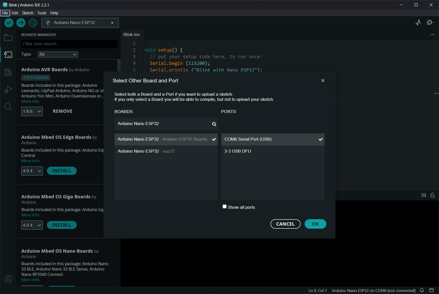The width and height of the screenshot is (439, 294).
Task: Open the Sketchbook folder sidebar icon
Action: click(x=8, y=38)
